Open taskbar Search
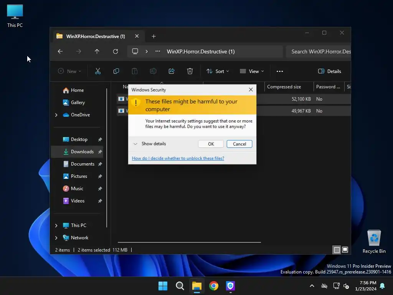This screenshot has width=393, height=295. (x=180, y=286)
